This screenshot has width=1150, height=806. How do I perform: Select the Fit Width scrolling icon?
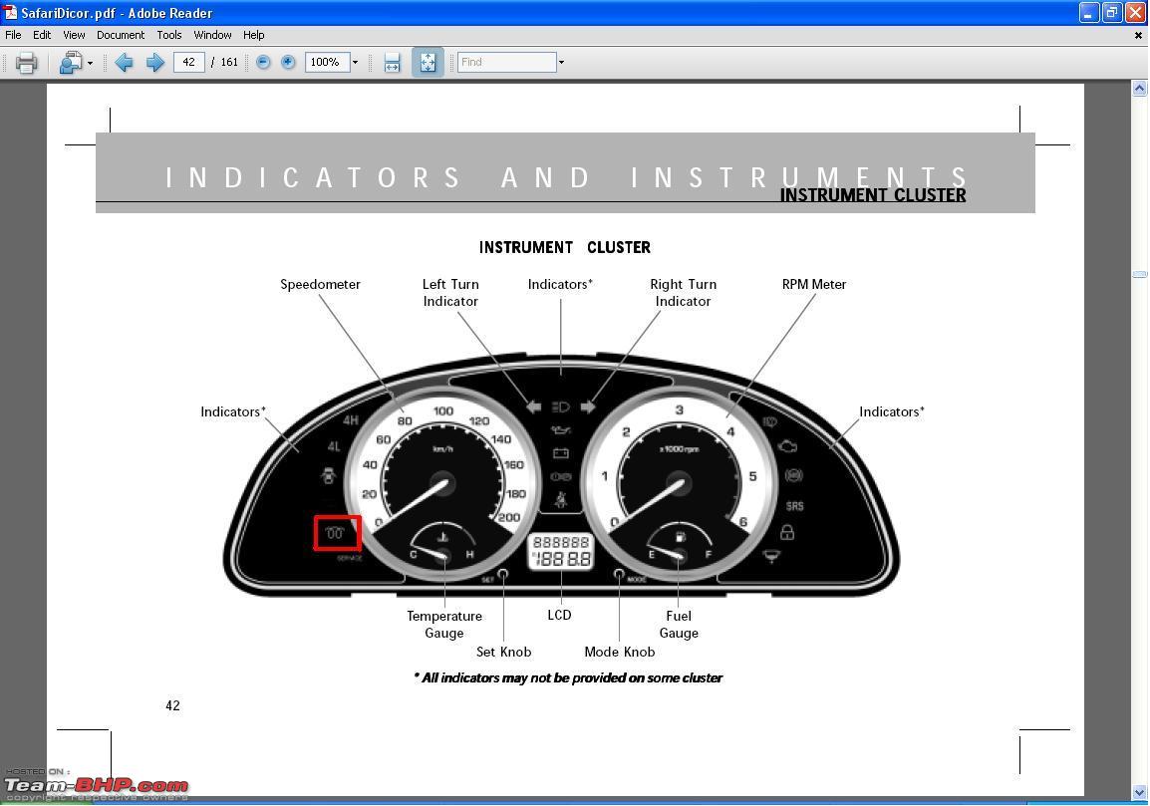(393, 63)
